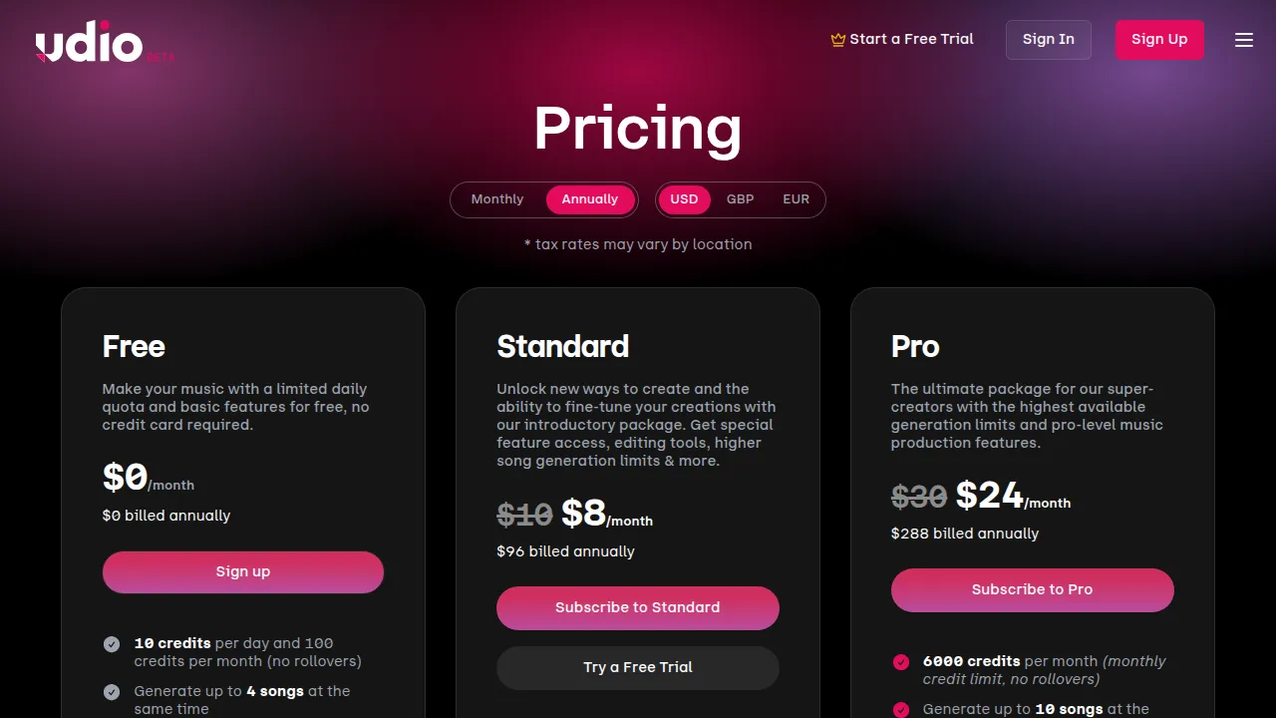This screenshot has width=1276, height=718.
Task: Click Sign up on Free plan
Action: pos(243,572)
